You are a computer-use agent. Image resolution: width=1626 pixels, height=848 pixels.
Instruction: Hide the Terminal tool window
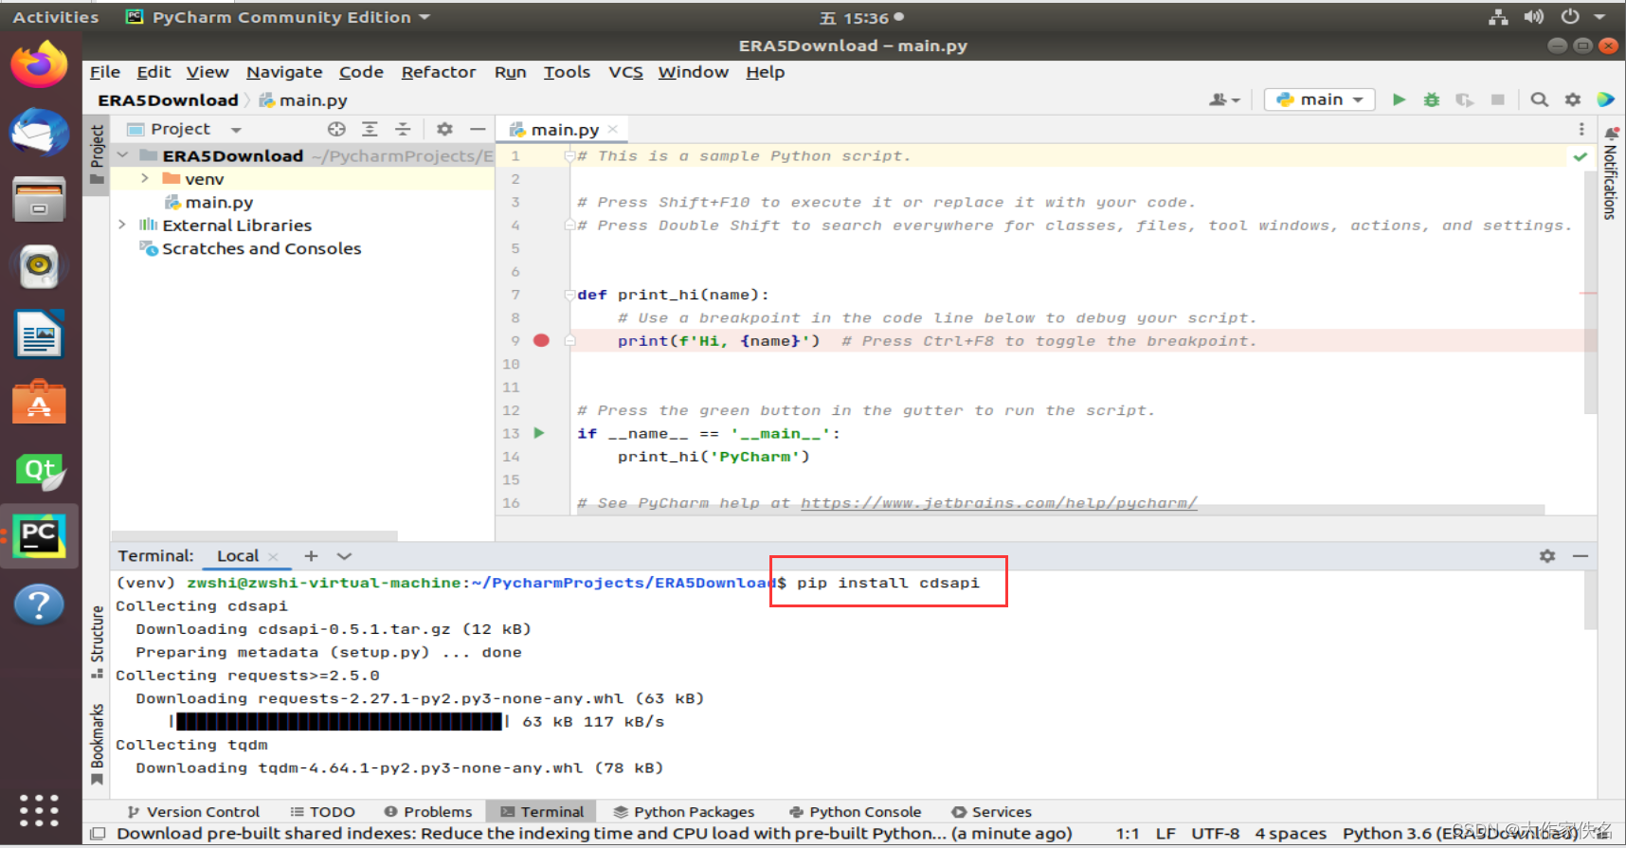[x=1581, y=556]
